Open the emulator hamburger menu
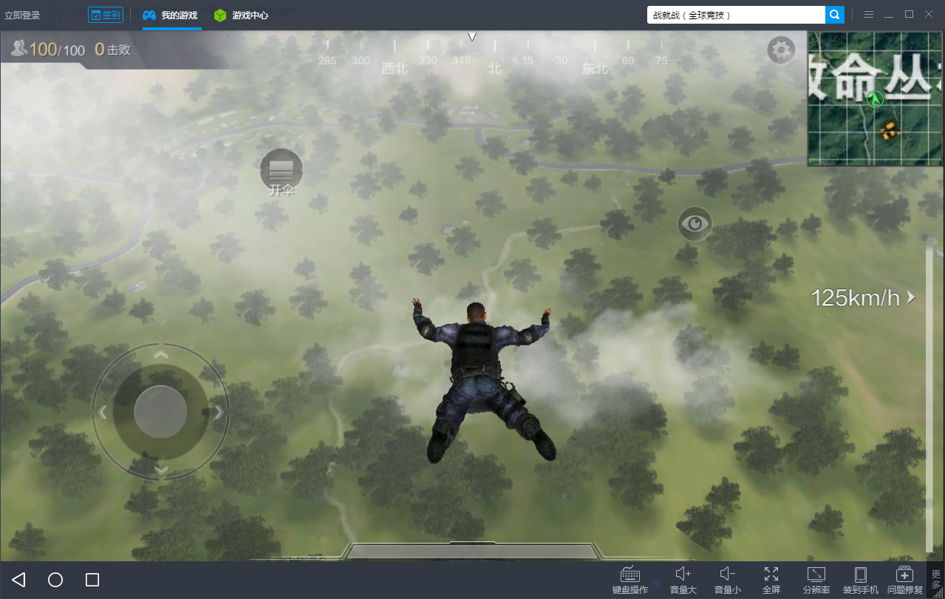This screenshot has height=599, width=945. (x=869, y=15)
